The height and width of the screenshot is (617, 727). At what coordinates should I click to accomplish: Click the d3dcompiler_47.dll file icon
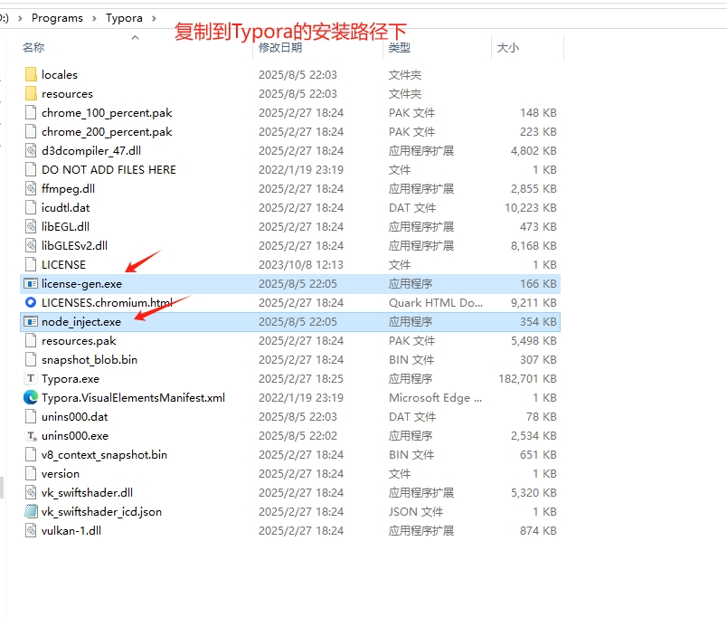(x=31, y=151)
